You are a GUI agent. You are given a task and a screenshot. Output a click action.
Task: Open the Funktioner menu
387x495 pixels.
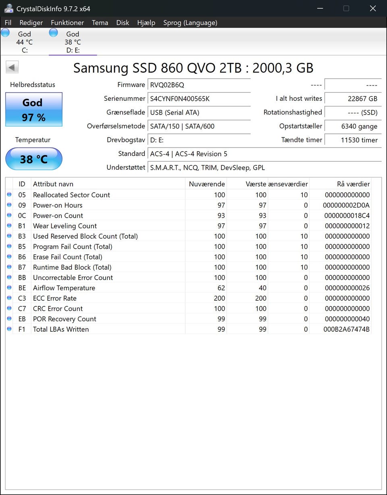click(x=67, y=23)
